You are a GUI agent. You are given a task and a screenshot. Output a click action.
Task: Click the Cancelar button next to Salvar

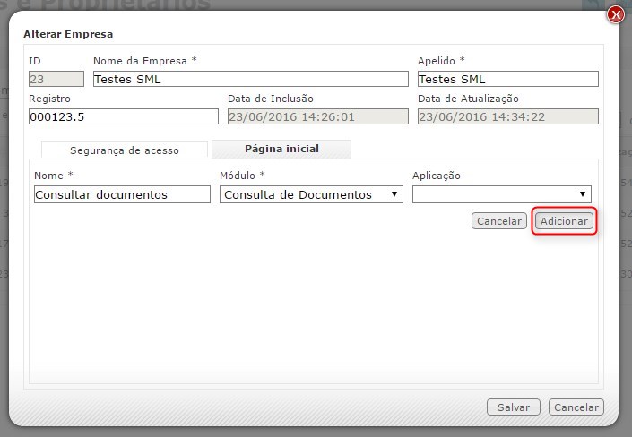(576, 407)
